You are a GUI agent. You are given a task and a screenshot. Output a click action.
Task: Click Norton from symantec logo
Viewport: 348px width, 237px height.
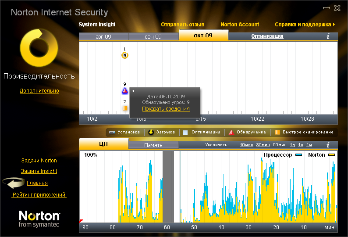tap(39, 219)
